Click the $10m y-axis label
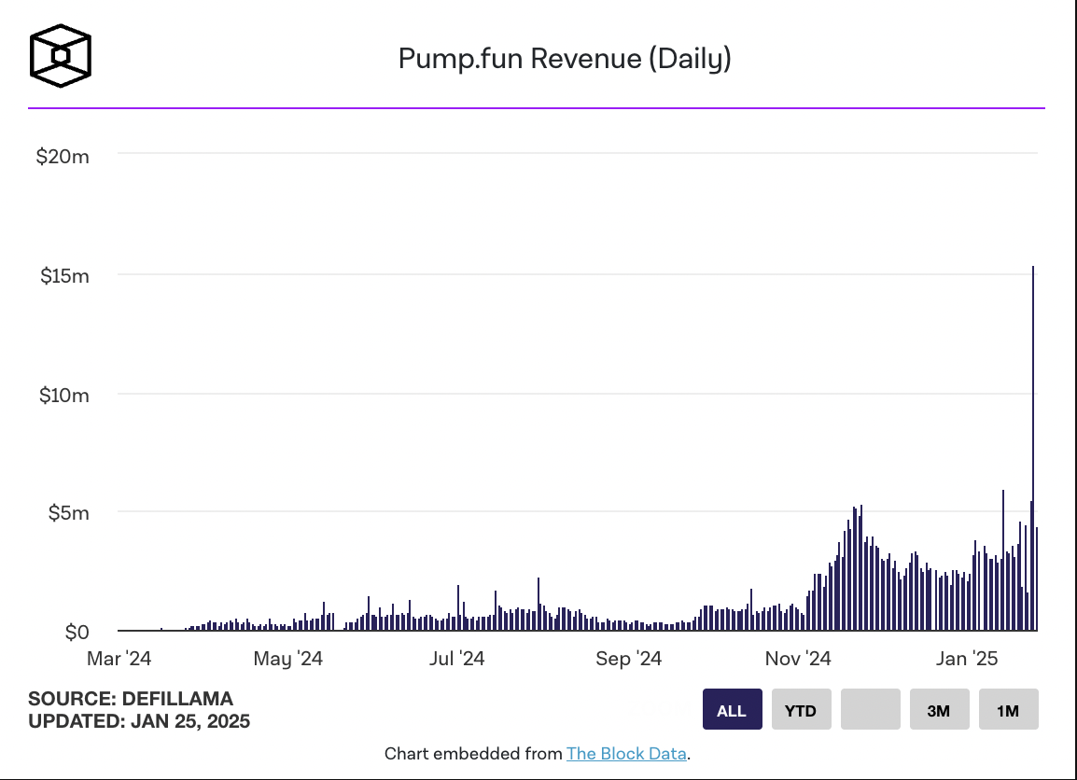Viewport: 1077px width, 780px height. point(63,395)
